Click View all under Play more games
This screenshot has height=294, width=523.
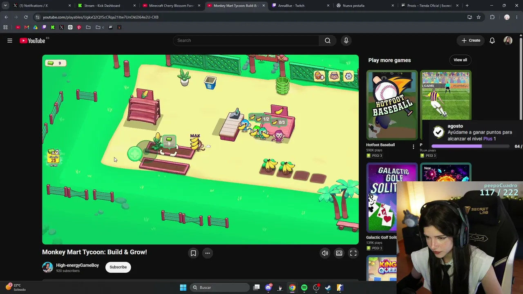460,60
